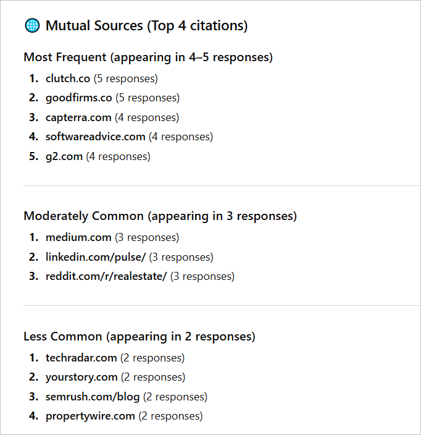Open softwareadvice.com source
The width and height of the screenshot is (421, 435).
pyautogui.click(x=95, y=137)
